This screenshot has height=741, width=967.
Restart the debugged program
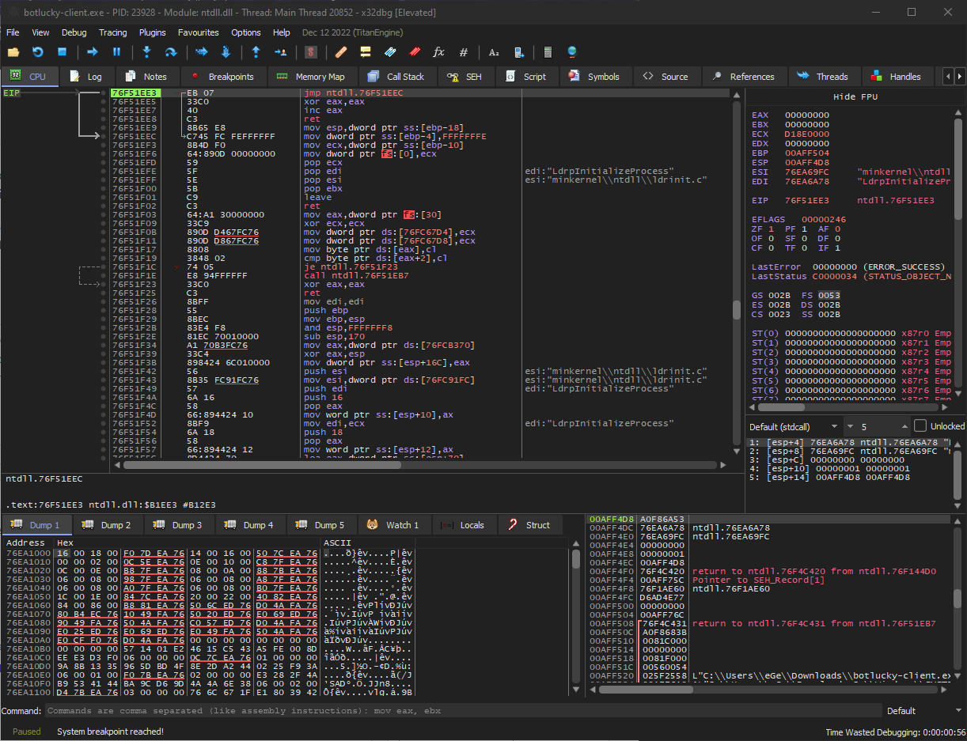[38, 52]
